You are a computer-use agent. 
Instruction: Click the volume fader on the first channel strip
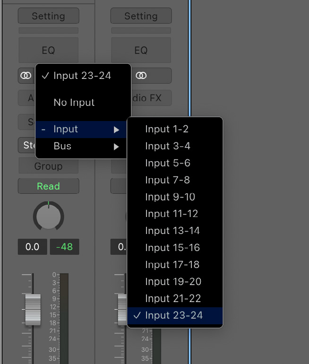pos(33,310)
